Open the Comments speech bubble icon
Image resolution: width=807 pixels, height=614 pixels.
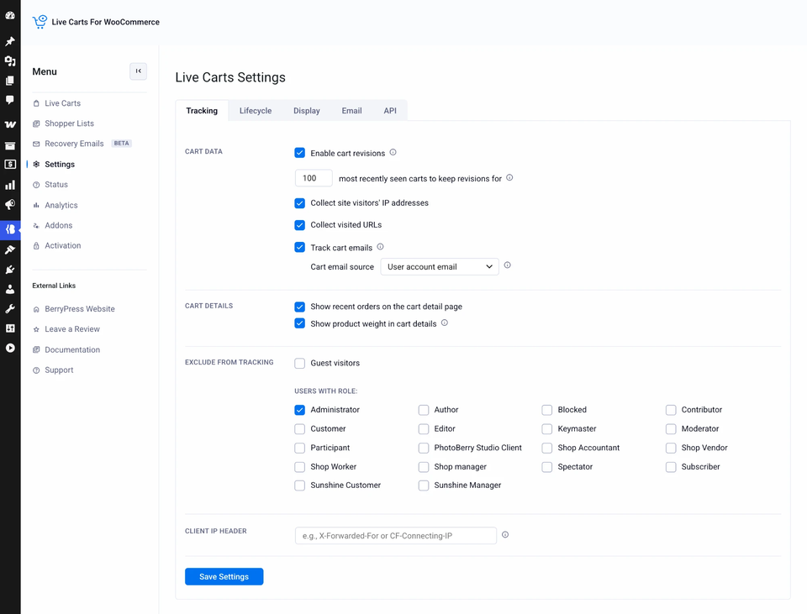pos(10,100)
